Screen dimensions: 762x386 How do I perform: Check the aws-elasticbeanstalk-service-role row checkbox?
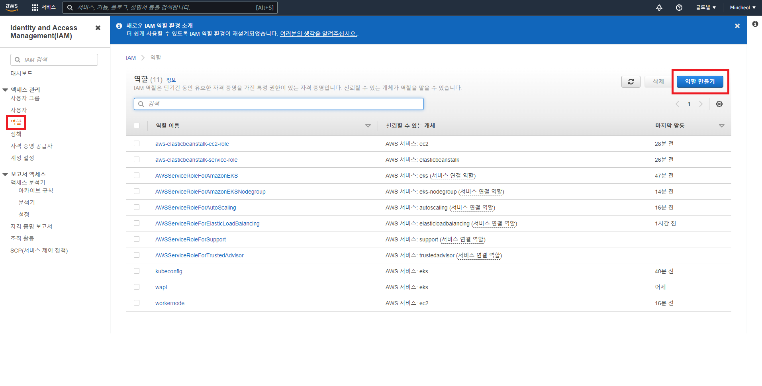pos(137,159)
